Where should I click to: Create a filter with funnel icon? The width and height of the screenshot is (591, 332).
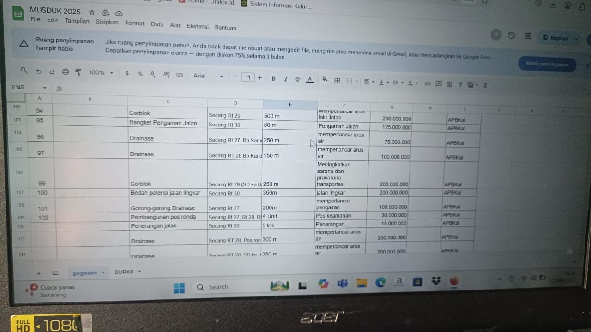coord(460,84)
